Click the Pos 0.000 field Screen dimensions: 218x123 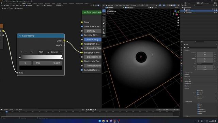pos(48,63)
